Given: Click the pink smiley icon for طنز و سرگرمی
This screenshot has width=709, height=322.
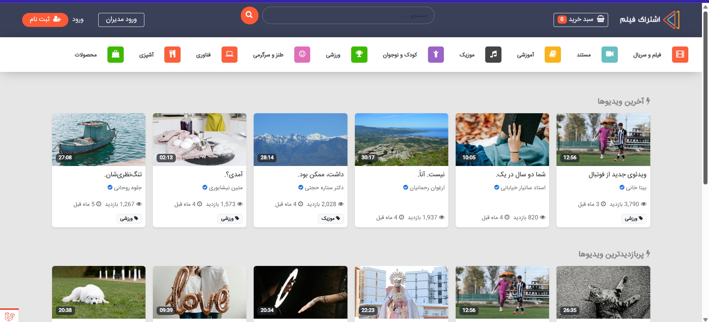Looking at the screenshot, I should coord(302,55).
